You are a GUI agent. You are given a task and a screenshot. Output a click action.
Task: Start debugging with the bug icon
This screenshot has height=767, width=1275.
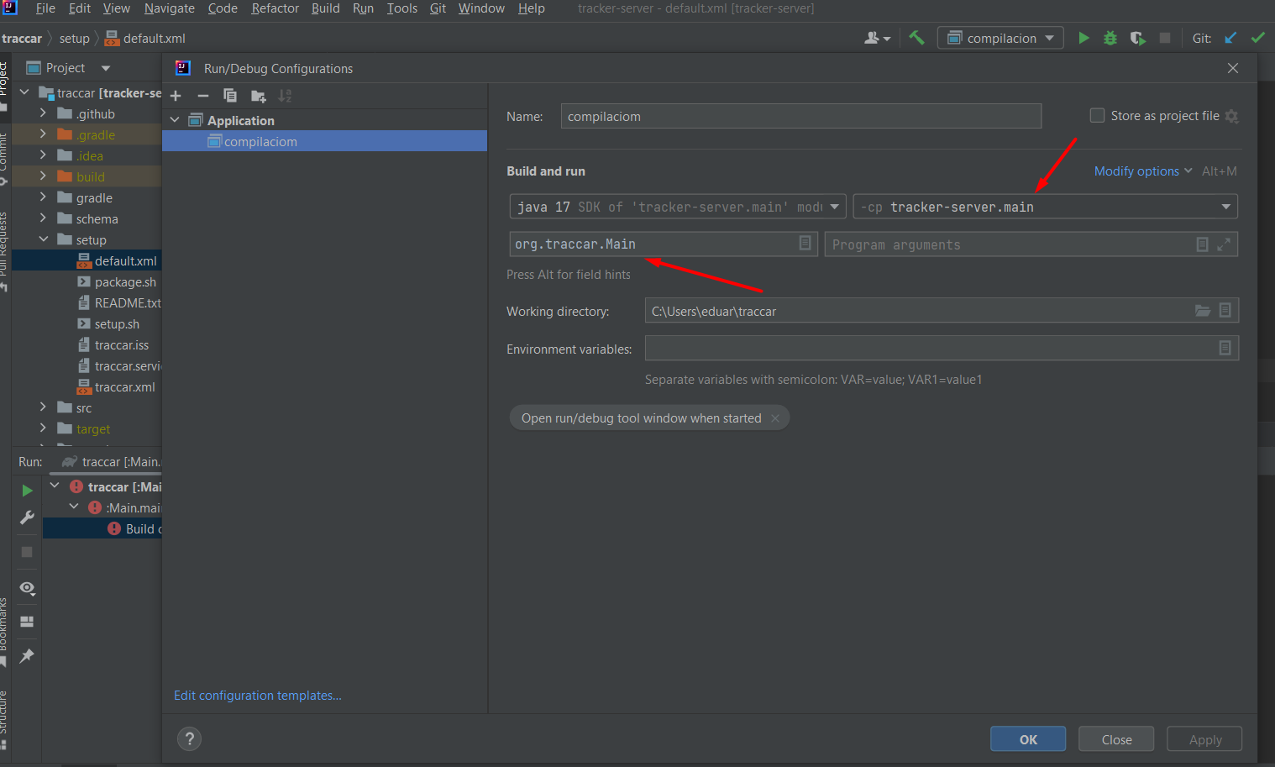click(x=1110, y=38)
